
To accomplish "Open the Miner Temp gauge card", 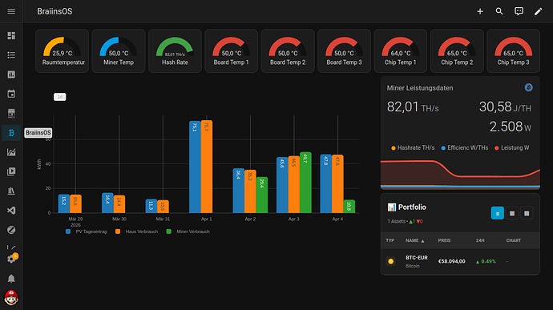I will [x=119, y=51].
